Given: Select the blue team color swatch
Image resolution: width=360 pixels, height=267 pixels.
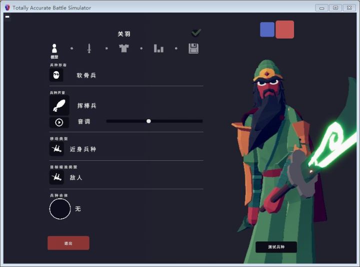Looking at the screenshot, I should [x=267, y=30].
